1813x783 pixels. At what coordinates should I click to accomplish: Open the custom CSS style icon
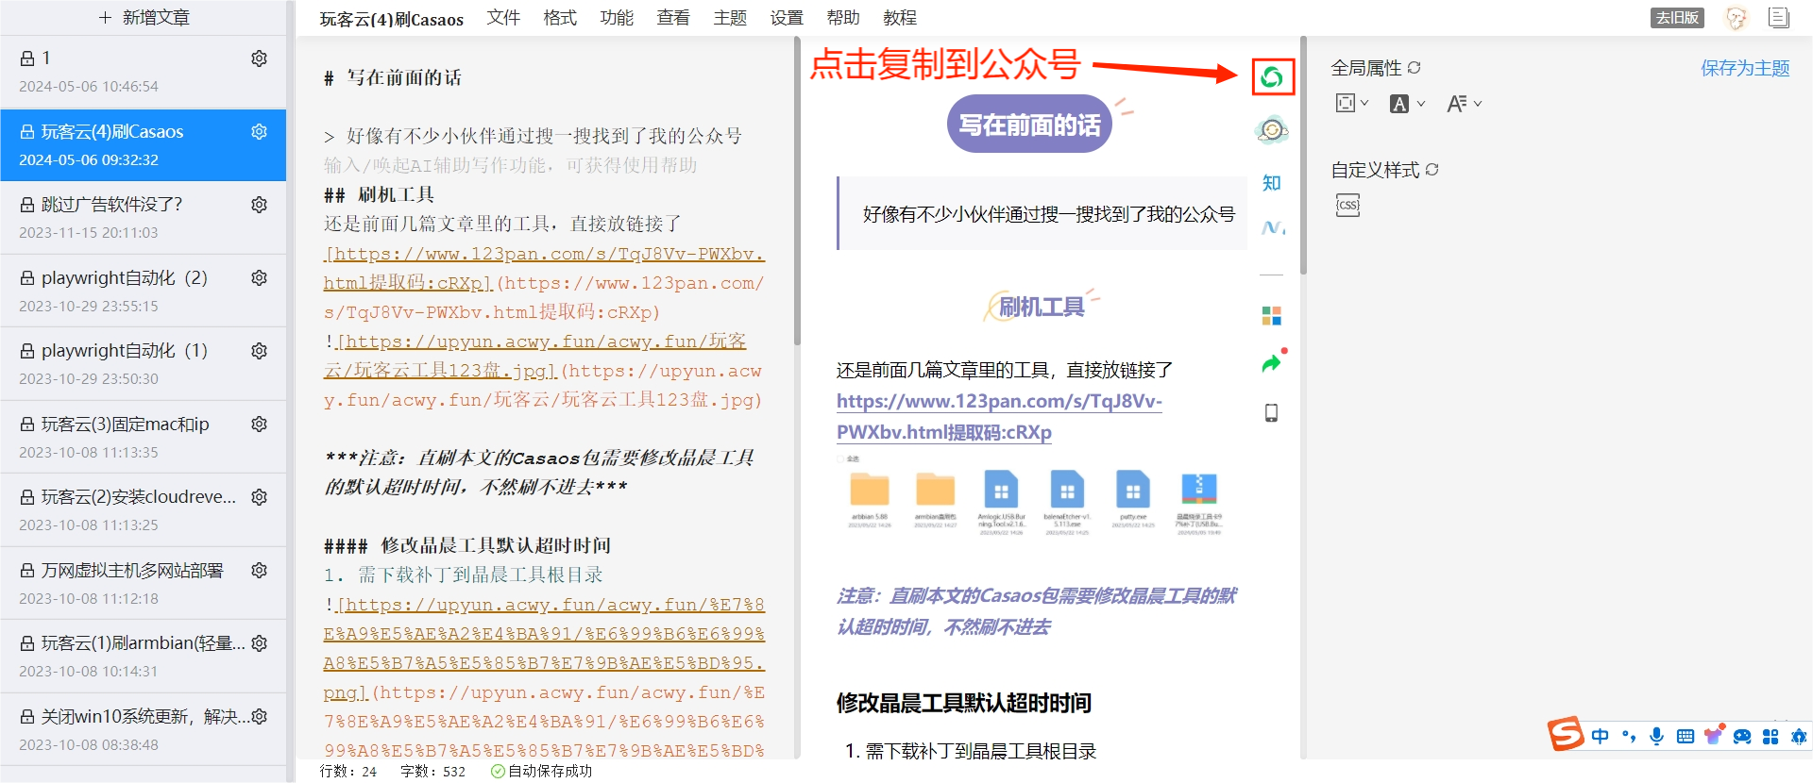coord(1347,205)
